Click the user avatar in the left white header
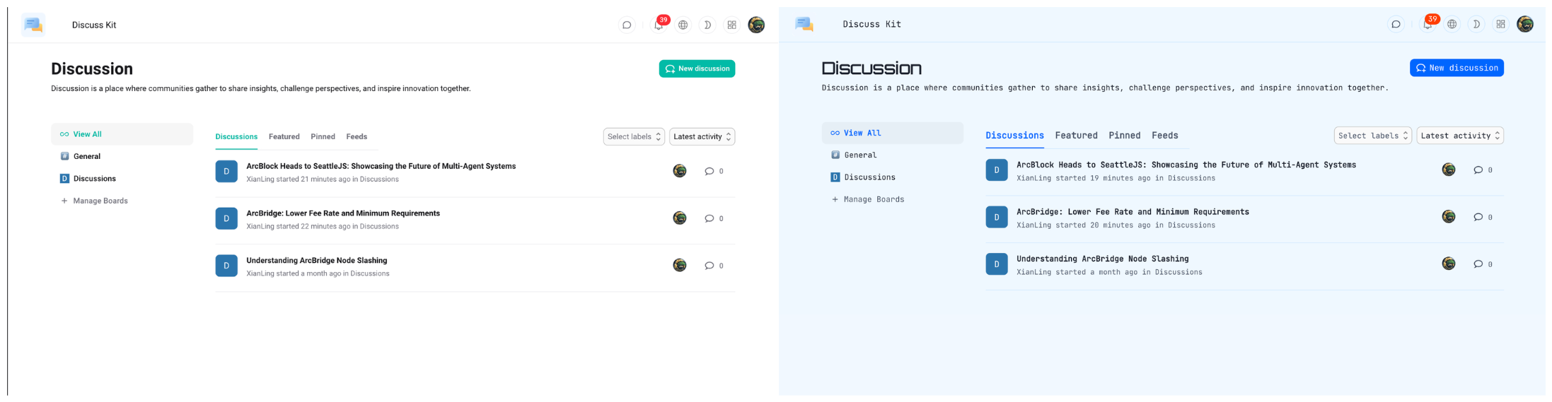 click(756, 25)
